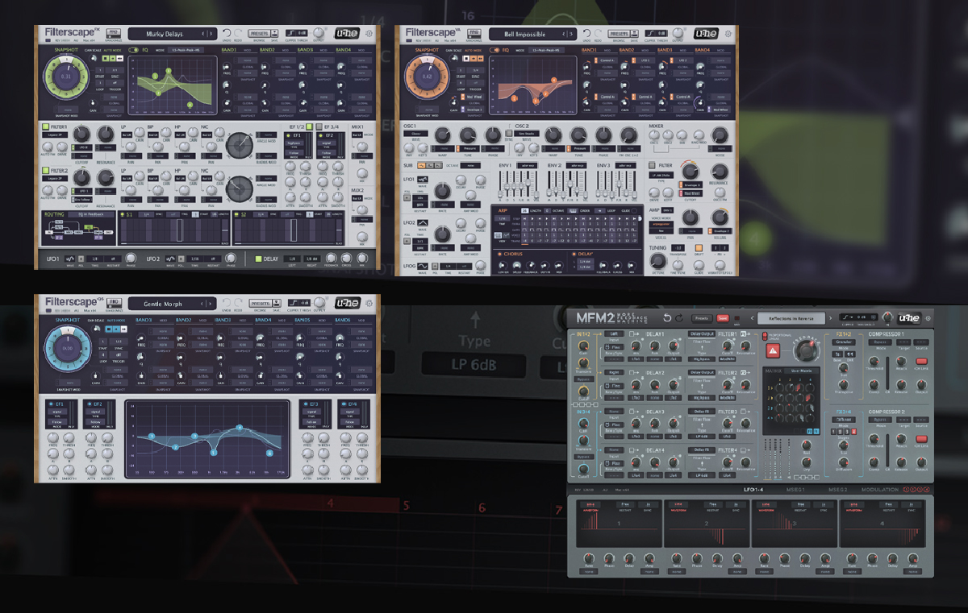Toggle EQ switch in Filterscape VA

click(x=494, y=50)
